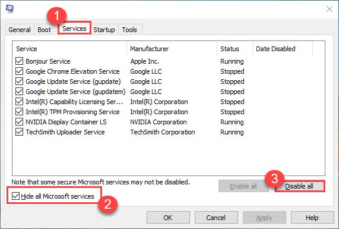Uncheck Intel(R) Capability Licensing Service
339x229 pixels.
(x=19, y=102)
